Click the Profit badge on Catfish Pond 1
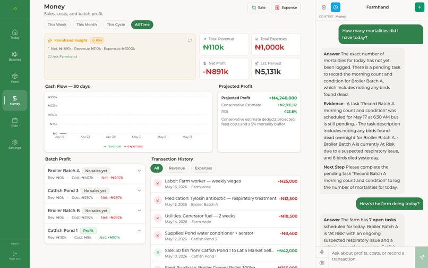428x268 pixels. point(88,231)
